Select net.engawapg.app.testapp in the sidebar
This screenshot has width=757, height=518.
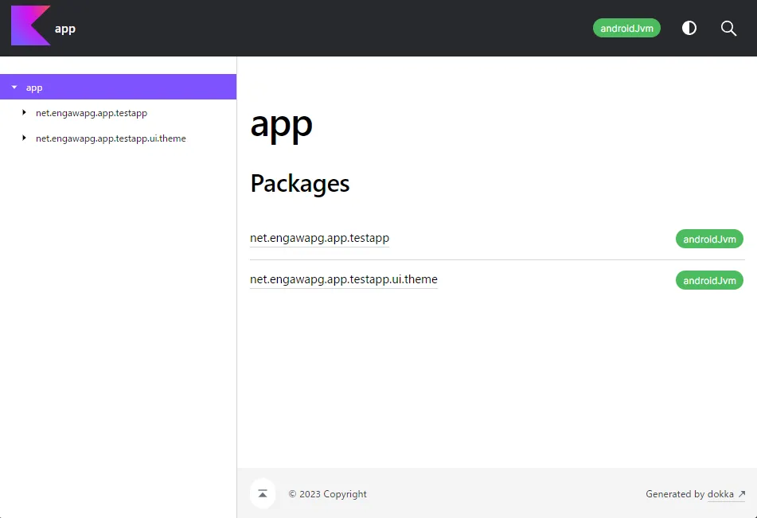pyautogui.click(x=92, y=113)
